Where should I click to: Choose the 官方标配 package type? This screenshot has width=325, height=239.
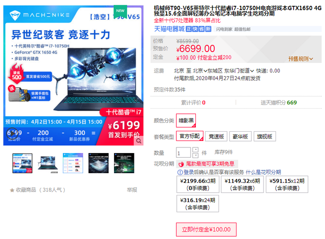[x=190, y=136]
